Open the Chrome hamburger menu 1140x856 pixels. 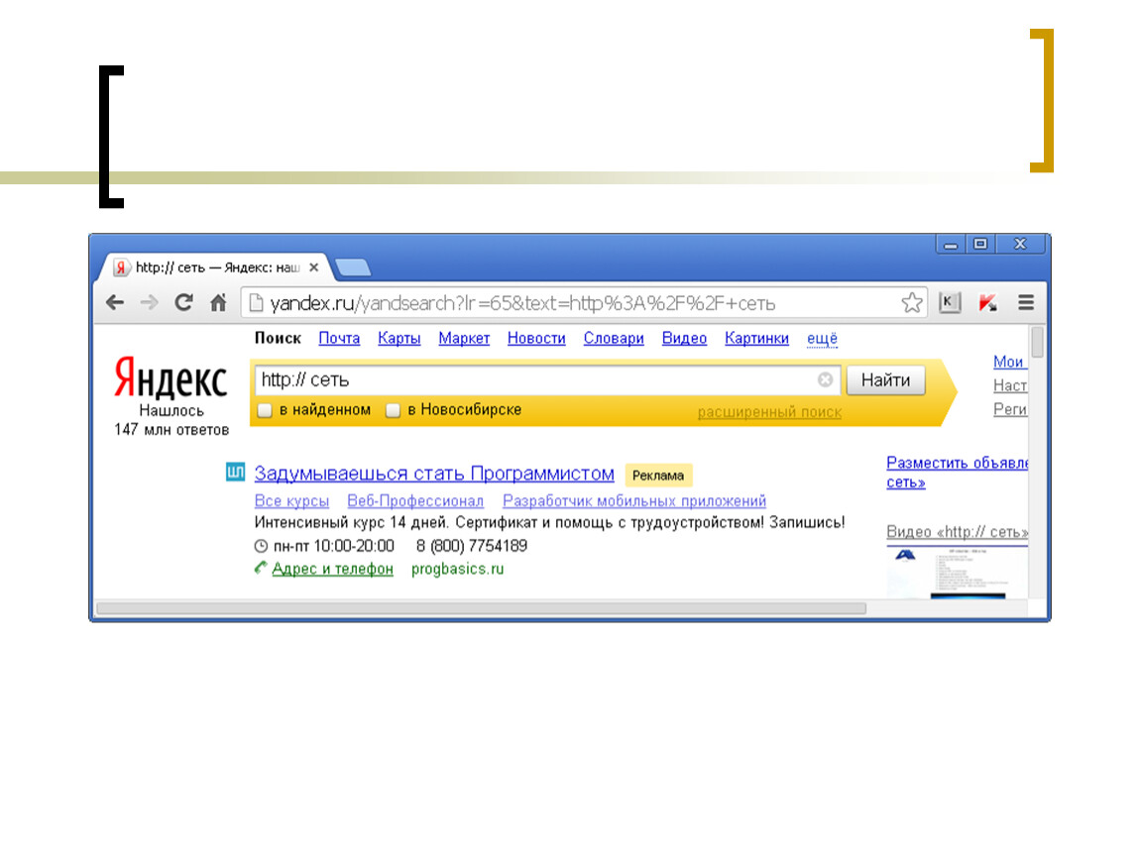[x=1026, y=303]
